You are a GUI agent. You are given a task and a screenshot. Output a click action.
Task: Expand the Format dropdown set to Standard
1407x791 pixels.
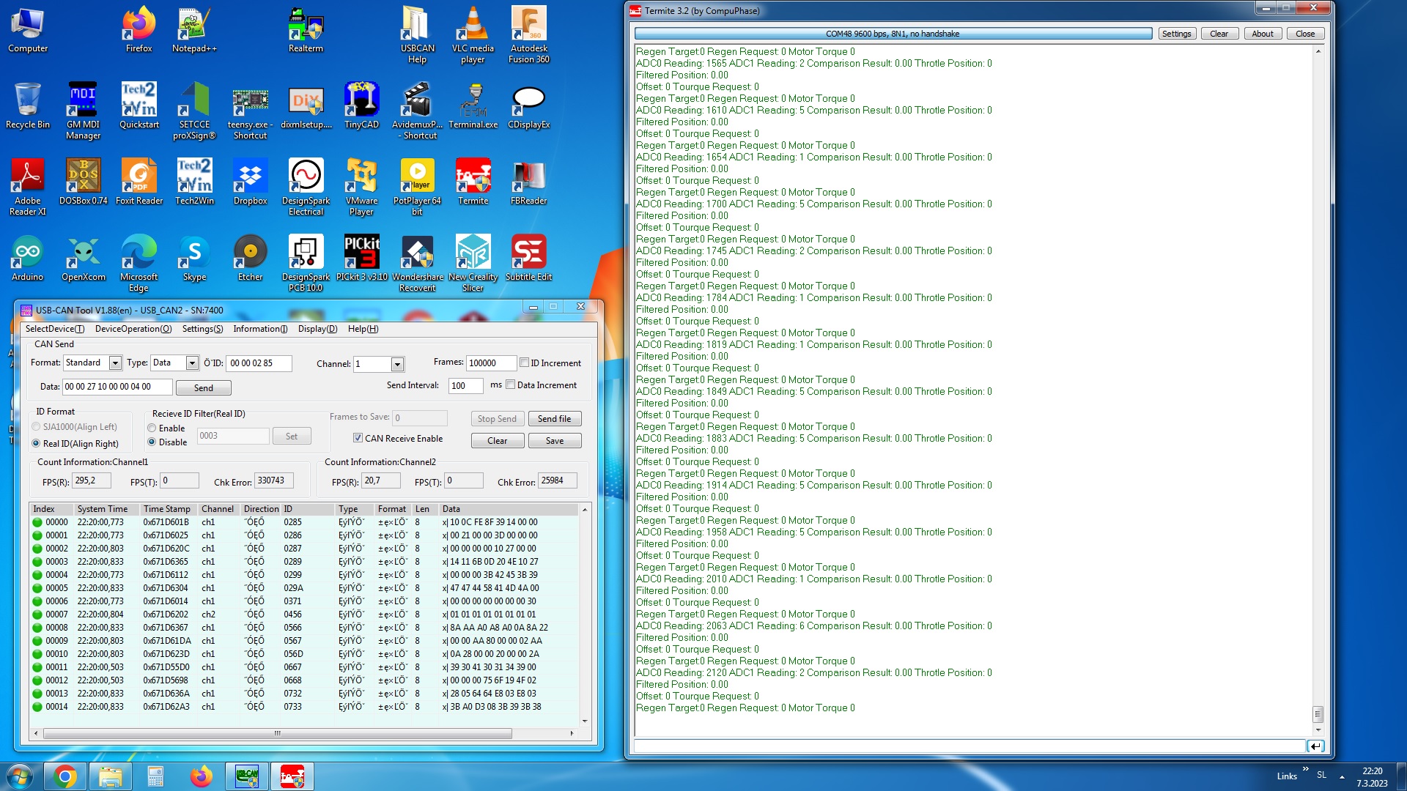(x=115, y=363)
